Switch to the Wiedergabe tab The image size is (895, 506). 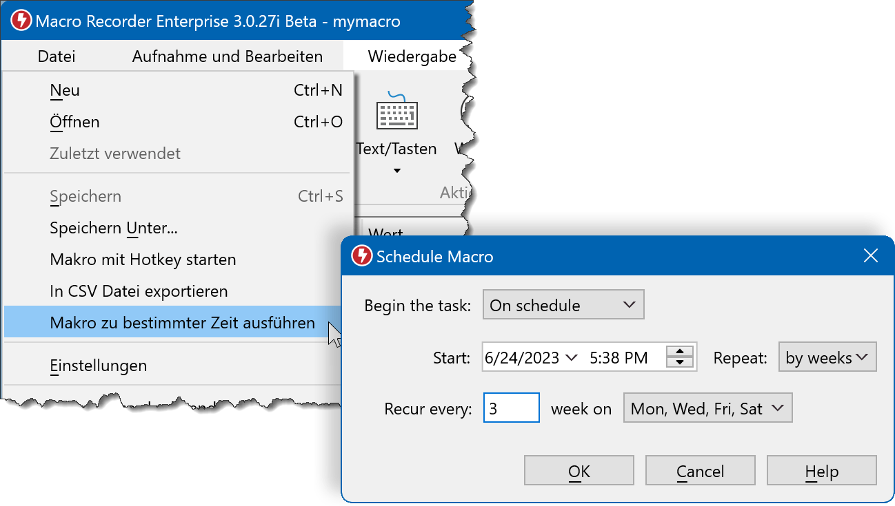[x=412, y=56]
